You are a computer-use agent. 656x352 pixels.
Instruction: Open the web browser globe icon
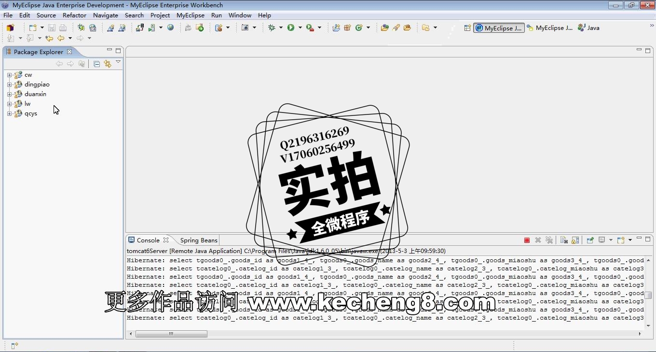pyautogui.click(x=170, y=28)
